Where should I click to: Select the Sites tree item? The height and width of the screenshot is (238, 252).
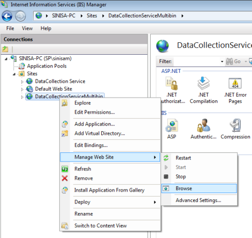(x=32, y=74)
